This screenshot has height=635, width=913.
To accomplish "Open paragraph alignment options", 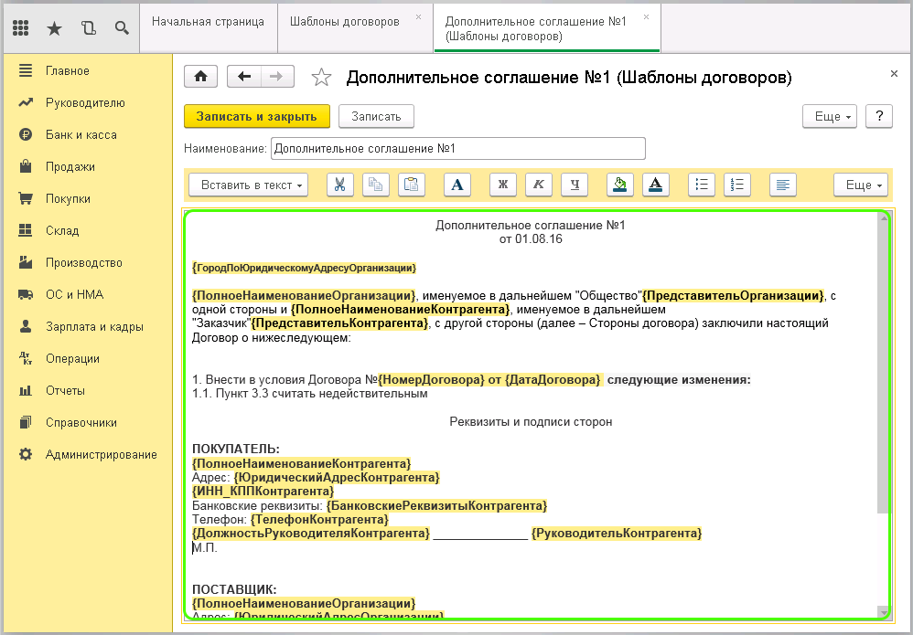I will click(783, 185).
